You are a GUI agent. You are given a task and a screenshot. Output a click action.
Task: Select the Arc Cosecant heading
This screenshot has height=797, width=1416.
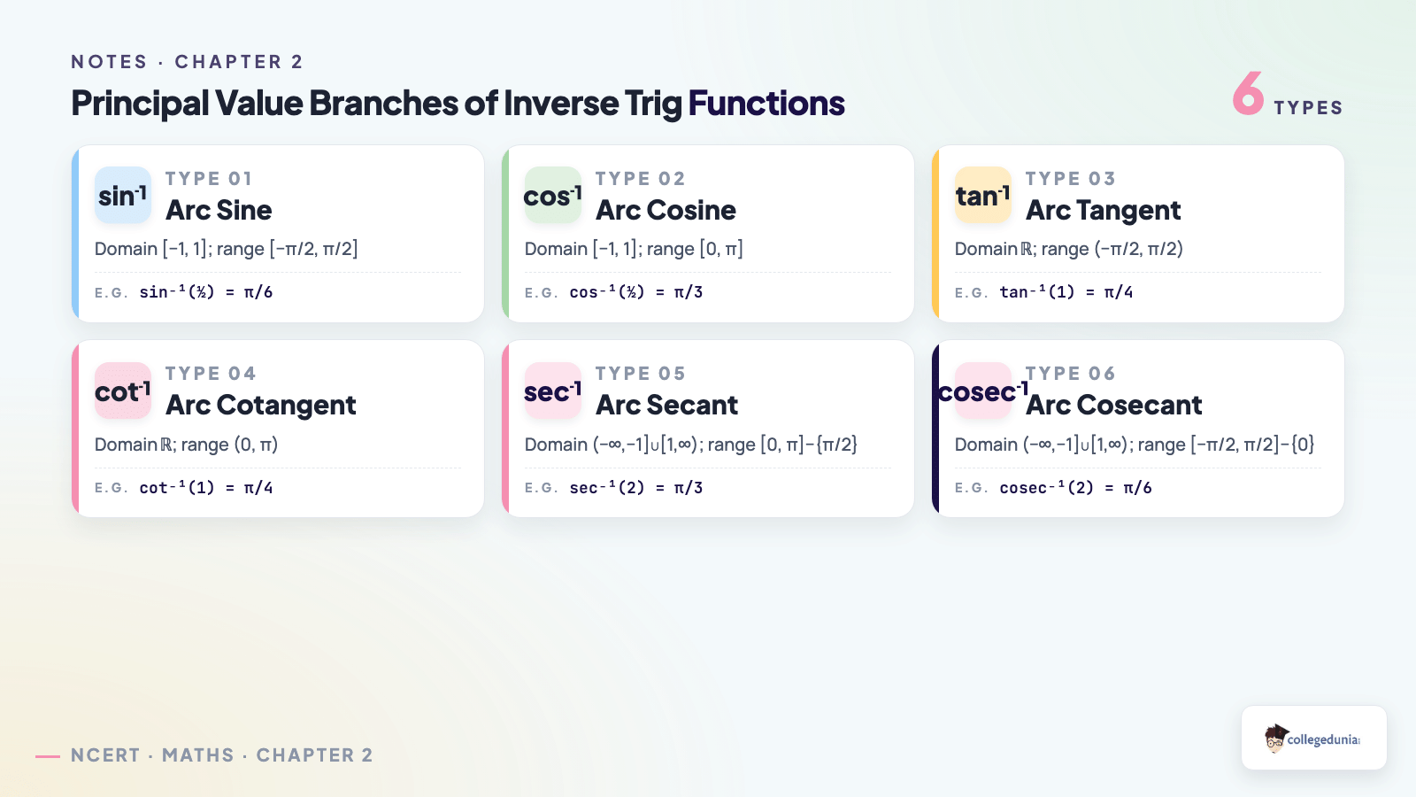1113,405
